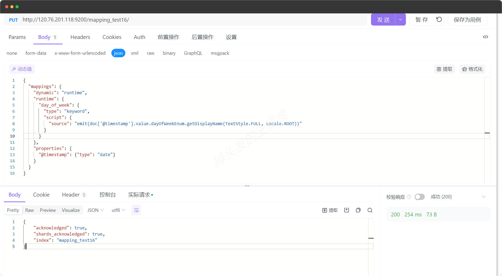Viewport: 502px width, 276px height.
Task: Toggle the word wrap icon in response toolbar
Action: coord(136,210)
